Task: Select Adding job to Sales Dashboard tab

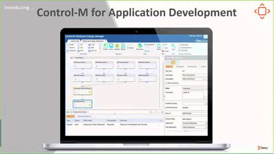Action: (x=93, y=41)
